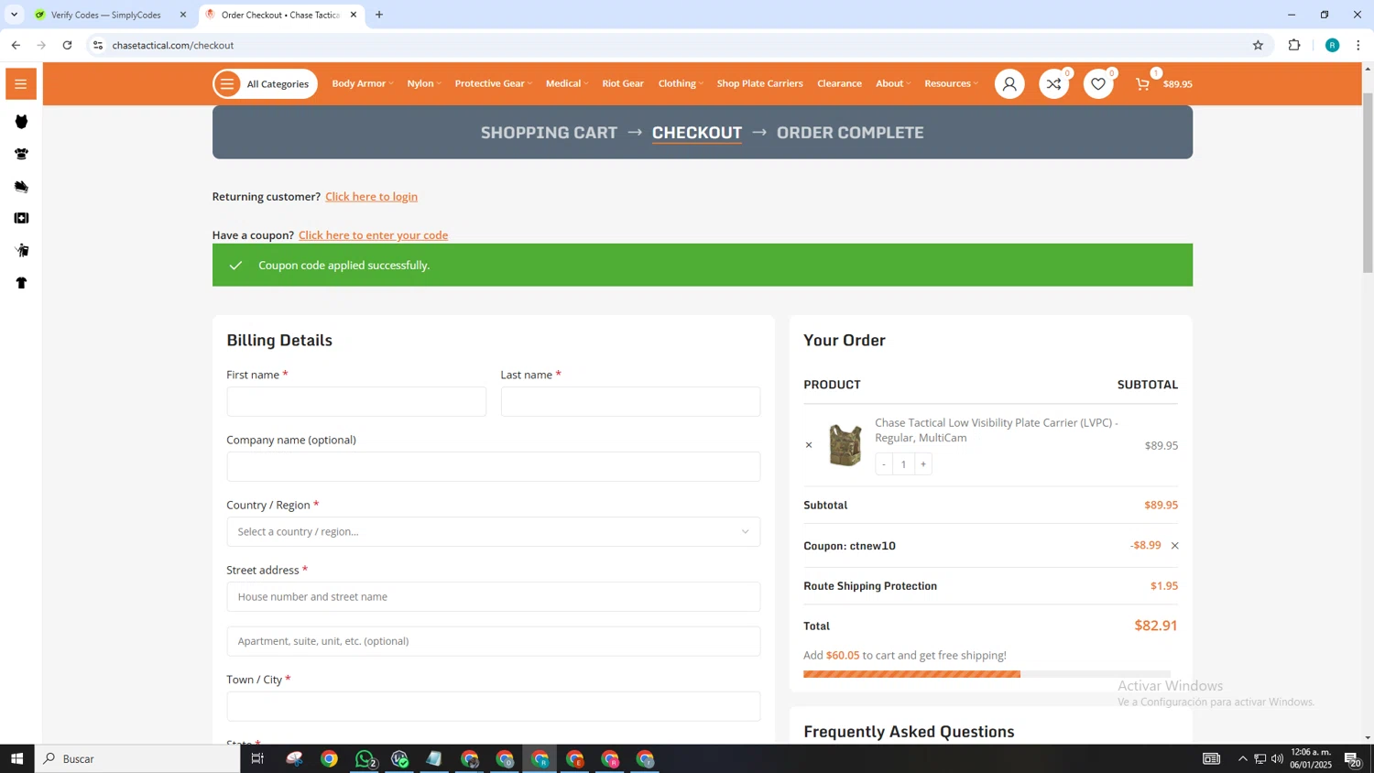The height and width of the screenshot is (773, 1374).
Task: Click the product quantity field
Action: [x=903, y=464]
